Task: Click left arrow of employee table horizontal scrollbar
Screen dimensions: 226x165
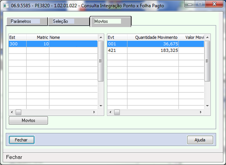Action: pyautogui.click(x=12, y=112)
